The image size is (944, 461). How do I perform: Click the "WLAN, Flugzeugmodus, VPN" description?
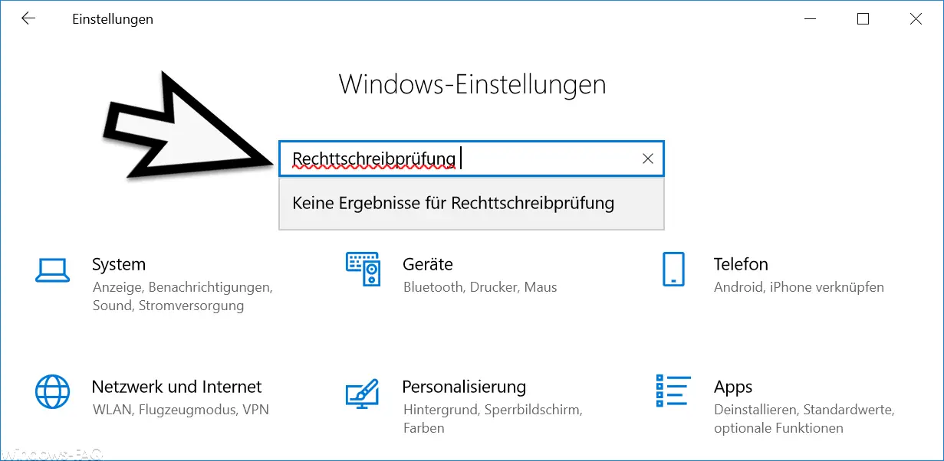coord(180,409)
